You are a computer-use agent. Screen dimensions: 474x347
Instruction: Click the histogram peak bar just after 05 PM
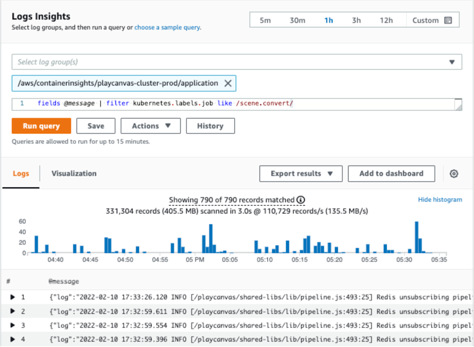tap(211, 239)
